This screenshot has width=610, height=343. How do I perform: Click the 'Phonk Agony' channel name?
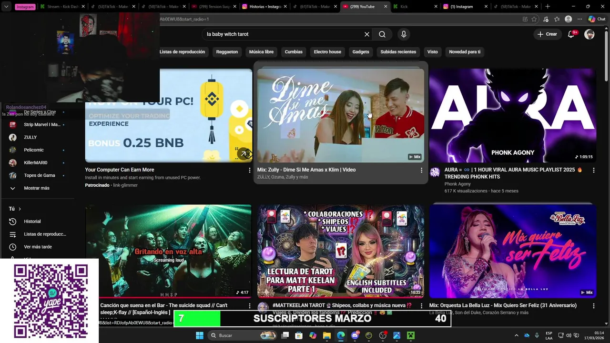point(457,184)
